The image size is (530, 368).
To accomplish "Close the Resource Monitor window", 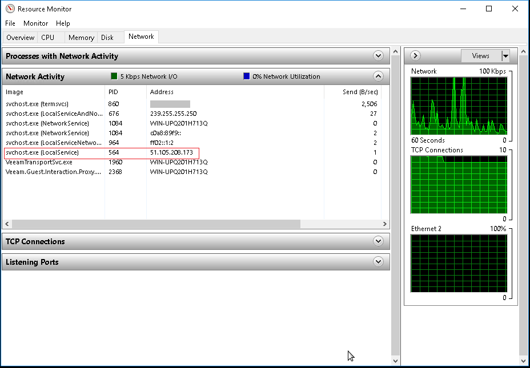I will pos(515,9).
